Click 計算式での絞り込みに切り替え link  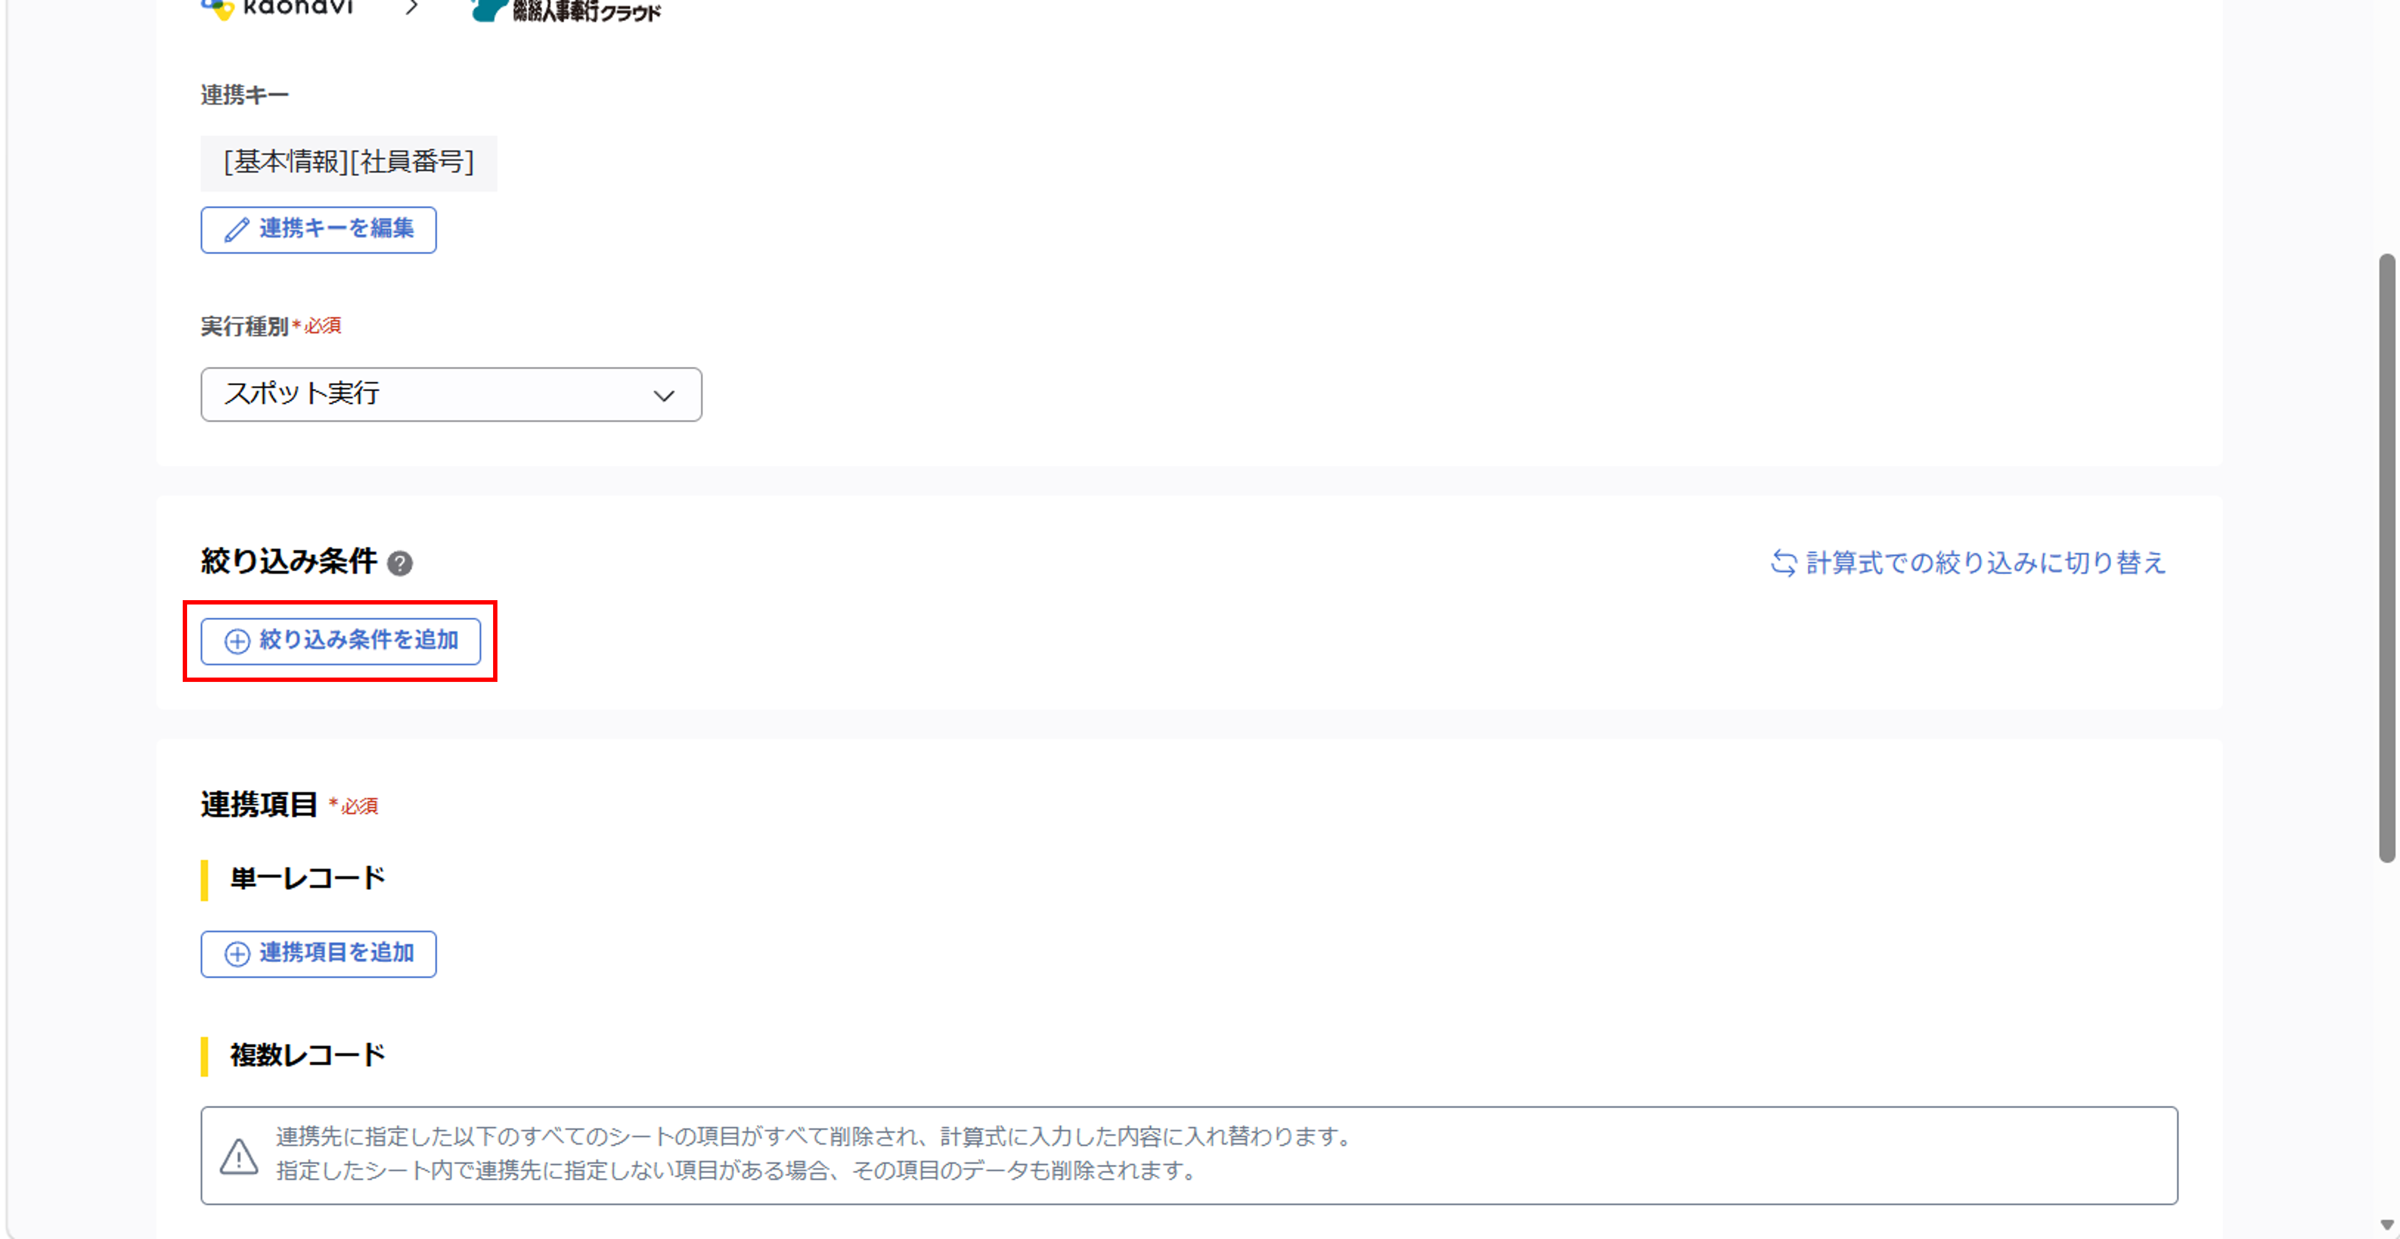[x=1967, y=563]
